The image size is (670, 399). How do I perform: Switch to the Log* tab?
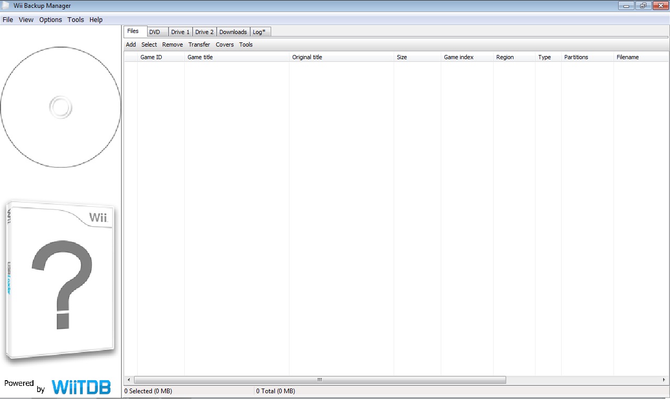260,32
